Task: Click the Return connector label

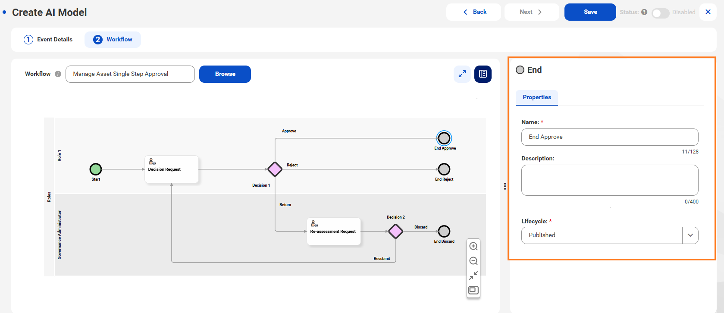Action: pos(285,205)
